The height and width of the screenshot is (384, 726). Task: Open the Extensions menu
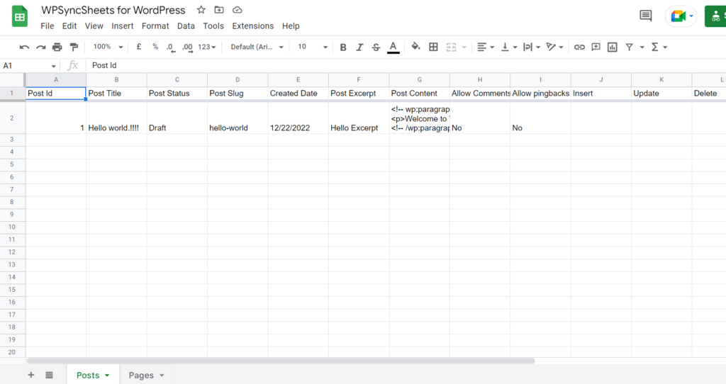pos(253,26)
